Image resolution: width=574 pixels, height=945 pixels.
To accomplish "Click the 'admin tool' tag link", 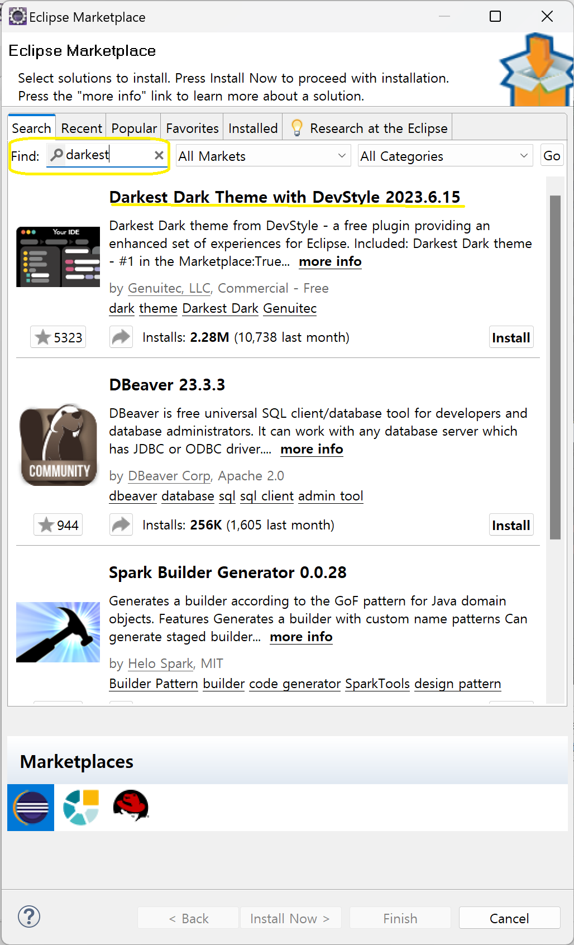I will tap(331, 496).
